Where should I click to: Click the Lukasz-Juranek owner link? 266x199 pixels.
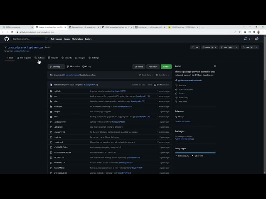[x=17, y=48]
